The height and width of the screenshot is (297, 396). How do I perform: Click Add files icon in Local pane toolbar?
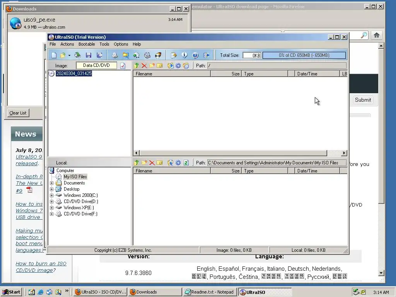(171, 163)
